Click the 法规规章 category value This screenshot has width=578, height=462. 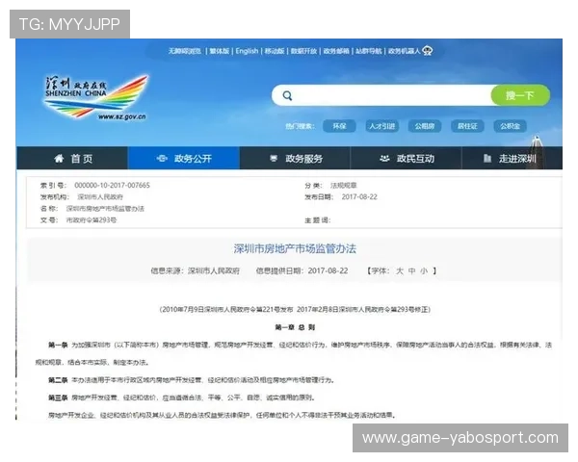[344, 186]
